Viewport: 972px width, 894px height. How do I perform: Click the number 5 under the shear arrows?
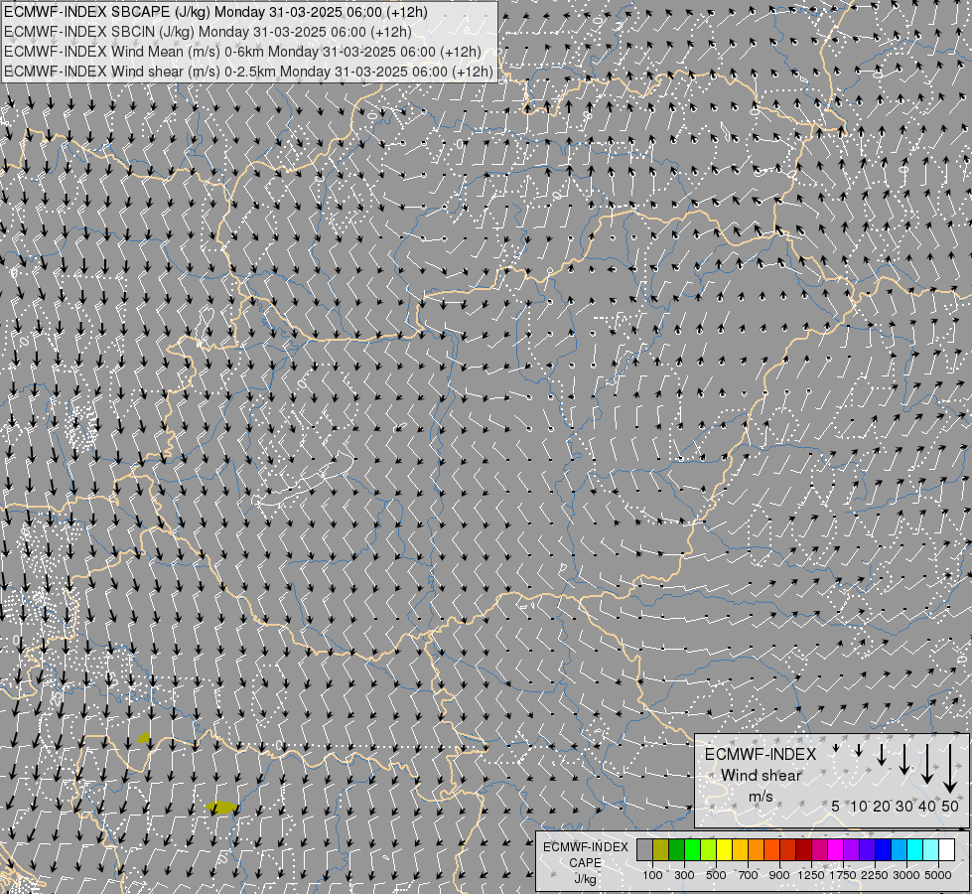(x=836, y=806)
